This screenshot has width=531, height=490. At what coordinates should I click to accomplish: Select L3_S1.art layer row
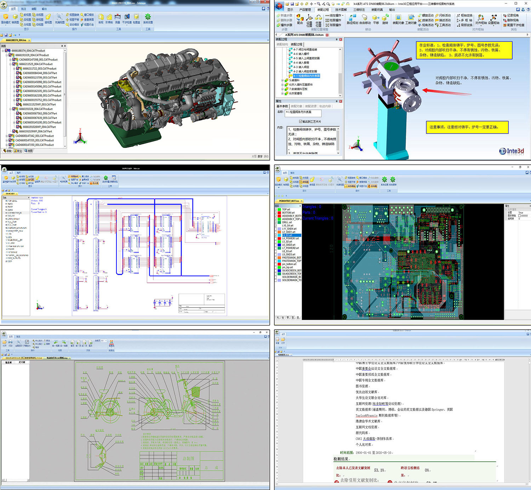[291, 235]
